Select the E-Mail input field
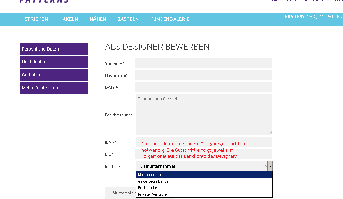 click(x=204, y=87)
